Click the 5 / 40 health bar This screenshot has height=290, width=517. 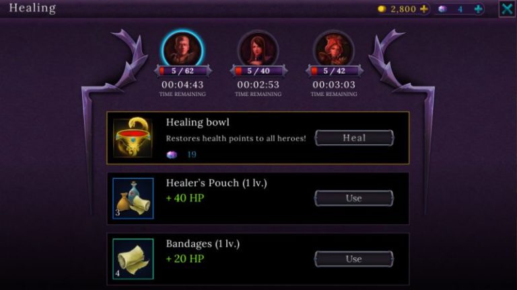click(258, 70)
